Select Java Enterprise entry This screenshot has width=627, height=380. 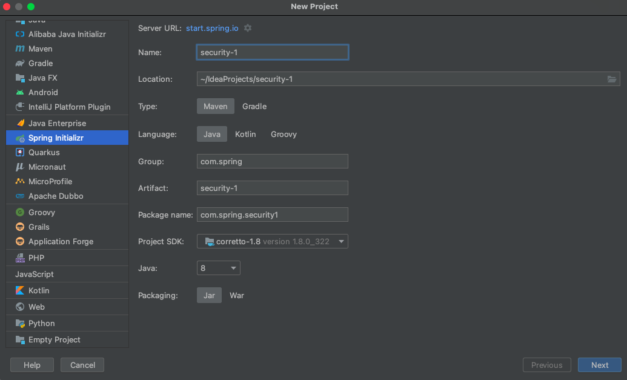point(67,123)
